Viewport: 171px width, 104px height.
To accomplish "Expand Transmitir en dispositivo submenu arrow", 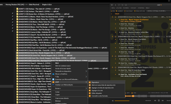I will (86, 71).
